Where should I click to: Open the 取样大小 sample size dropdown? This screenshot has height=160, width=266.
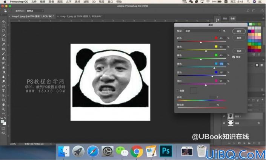click(x=35, y=11)
